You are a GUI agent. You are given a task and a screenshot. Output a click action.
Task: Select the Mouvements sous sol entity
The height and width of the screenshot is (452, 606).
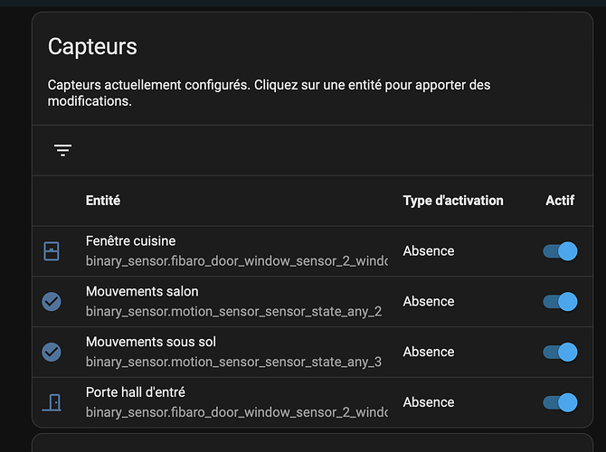click(x=151, y=342)
